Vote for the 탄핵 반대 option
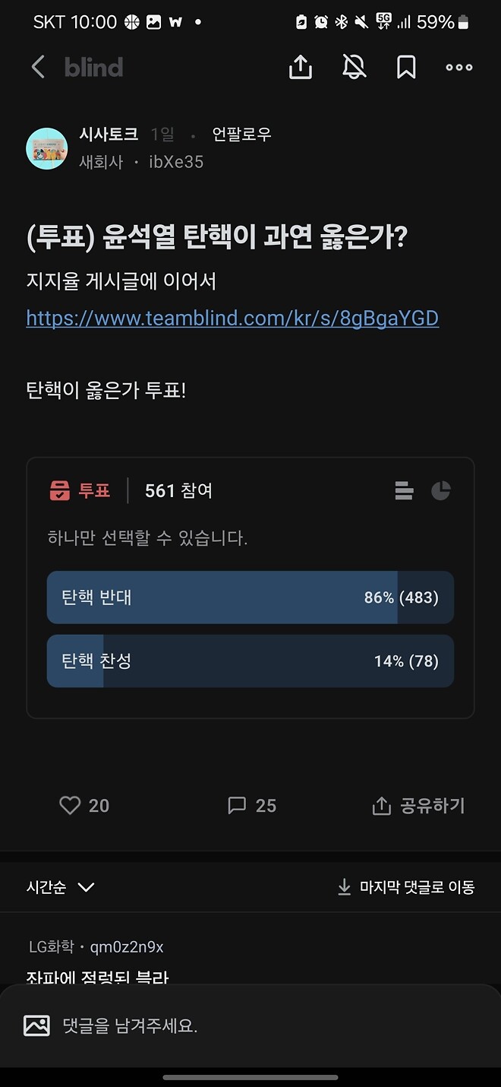 point(250,597)
